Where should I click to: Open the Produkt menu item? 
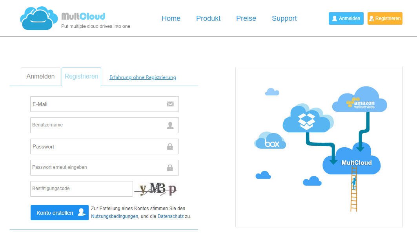pos(208,18)
